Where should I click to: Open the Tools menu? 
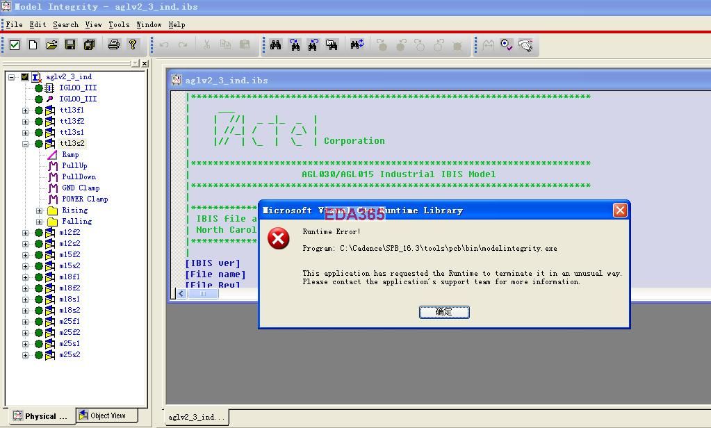[x=119, y=24]
